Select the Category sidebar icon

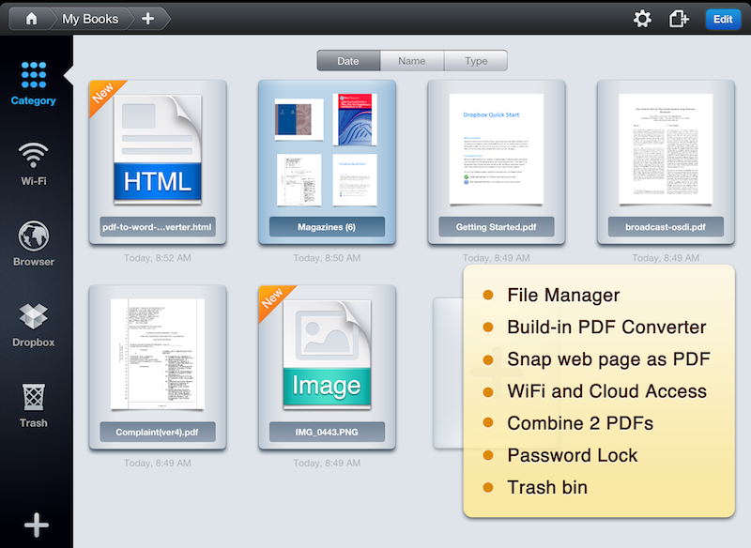click(x=34, y=84)
